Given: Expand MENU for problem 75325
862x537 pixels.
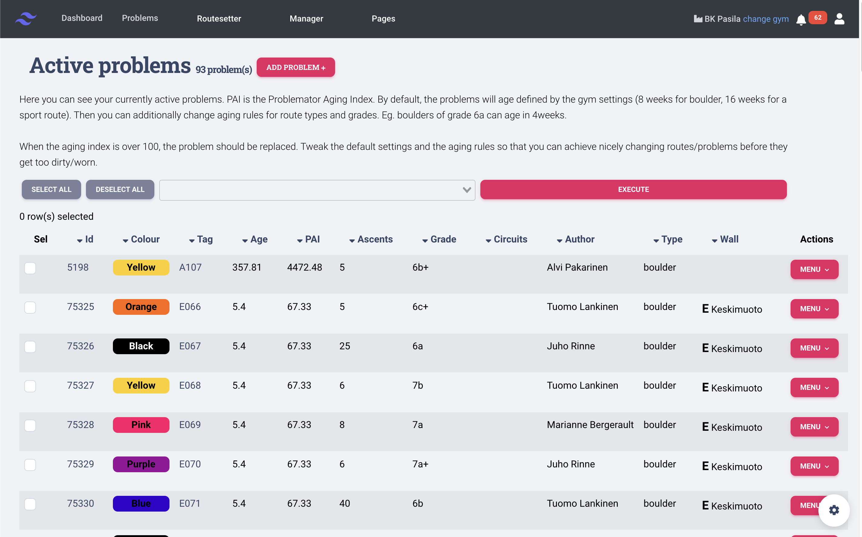Looking at the screenshot, I should click(814, 309).
